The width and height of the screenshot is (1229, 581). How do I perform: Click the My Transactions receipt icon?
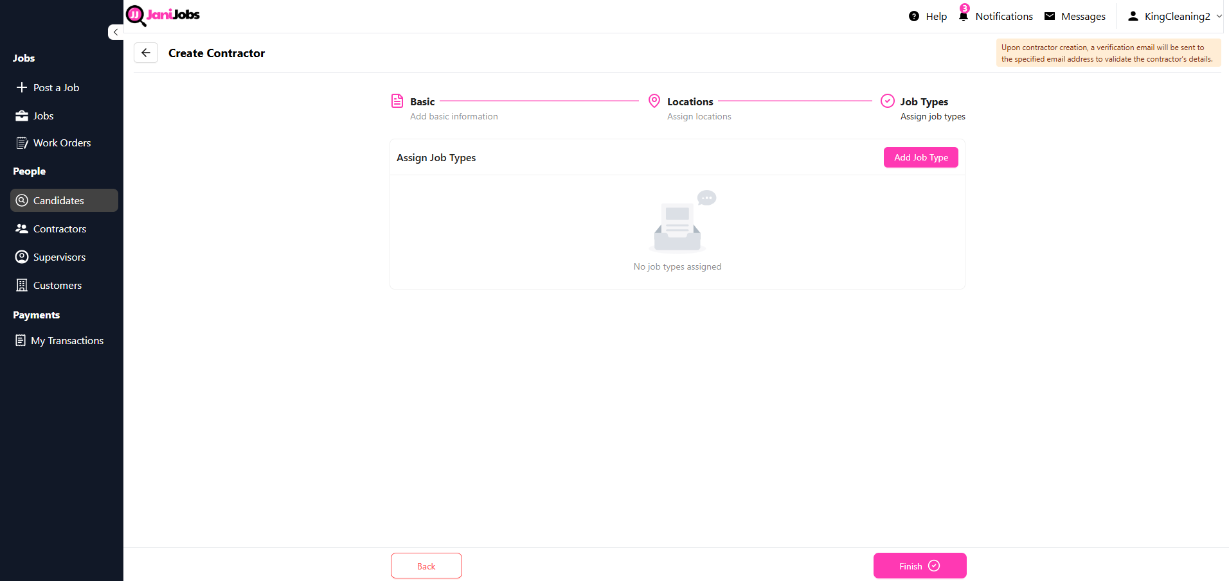[21, 340]
